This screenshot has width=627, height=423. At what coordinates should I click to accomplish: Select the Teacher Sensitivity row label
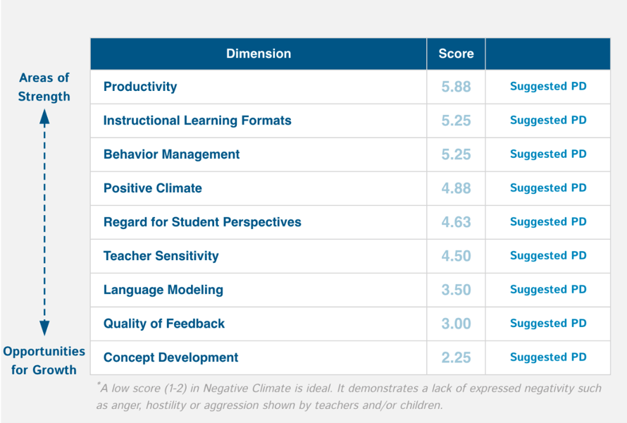click(x=161, y=256)
